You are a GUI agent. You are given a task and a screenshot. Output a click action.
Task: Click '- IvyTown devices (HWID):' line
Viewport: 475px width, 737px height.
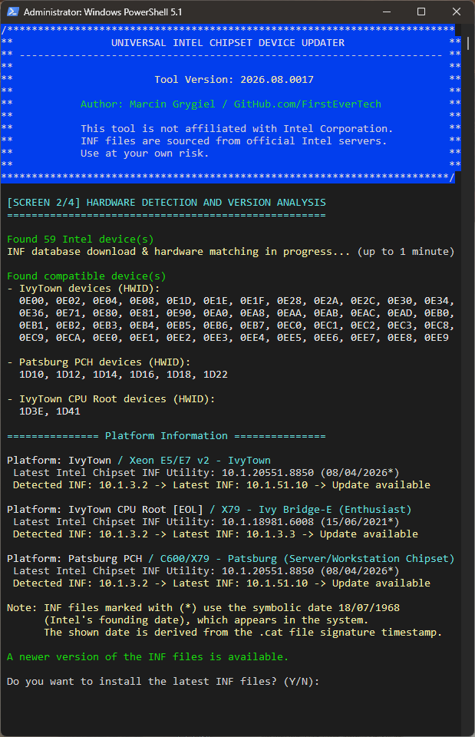pos(84,288)
